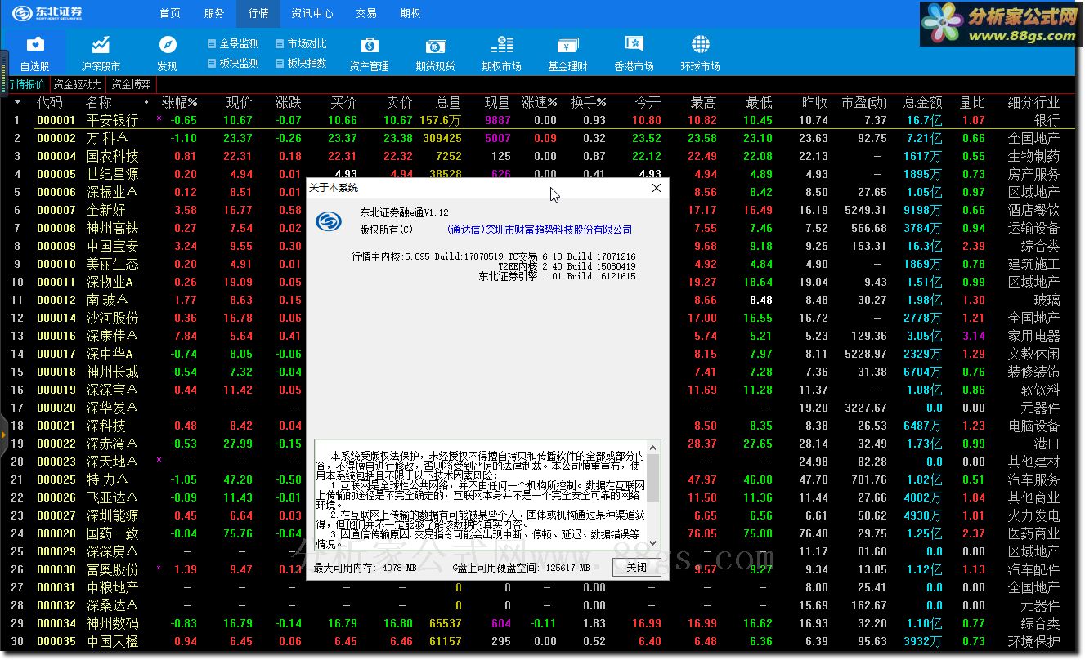The image size is (1085, 660).
Task: Click the 关闭 button in the About dialog
Action: tap(636, 568)
